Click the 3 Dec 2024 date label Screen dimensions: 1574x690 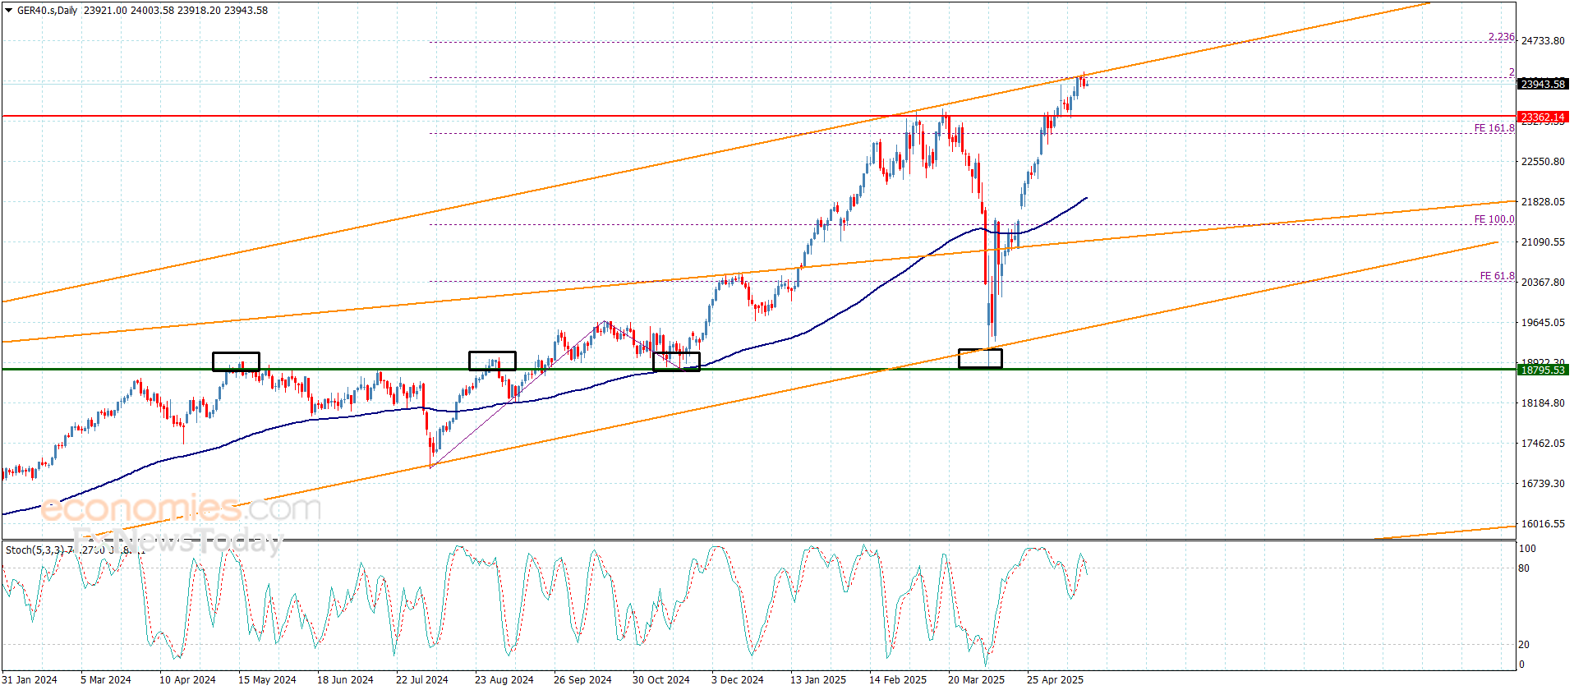coord(738,679)
